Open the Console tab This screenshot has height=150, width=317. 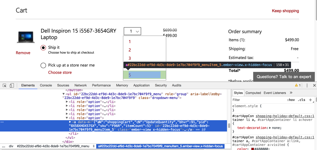(x=46, y=85)
